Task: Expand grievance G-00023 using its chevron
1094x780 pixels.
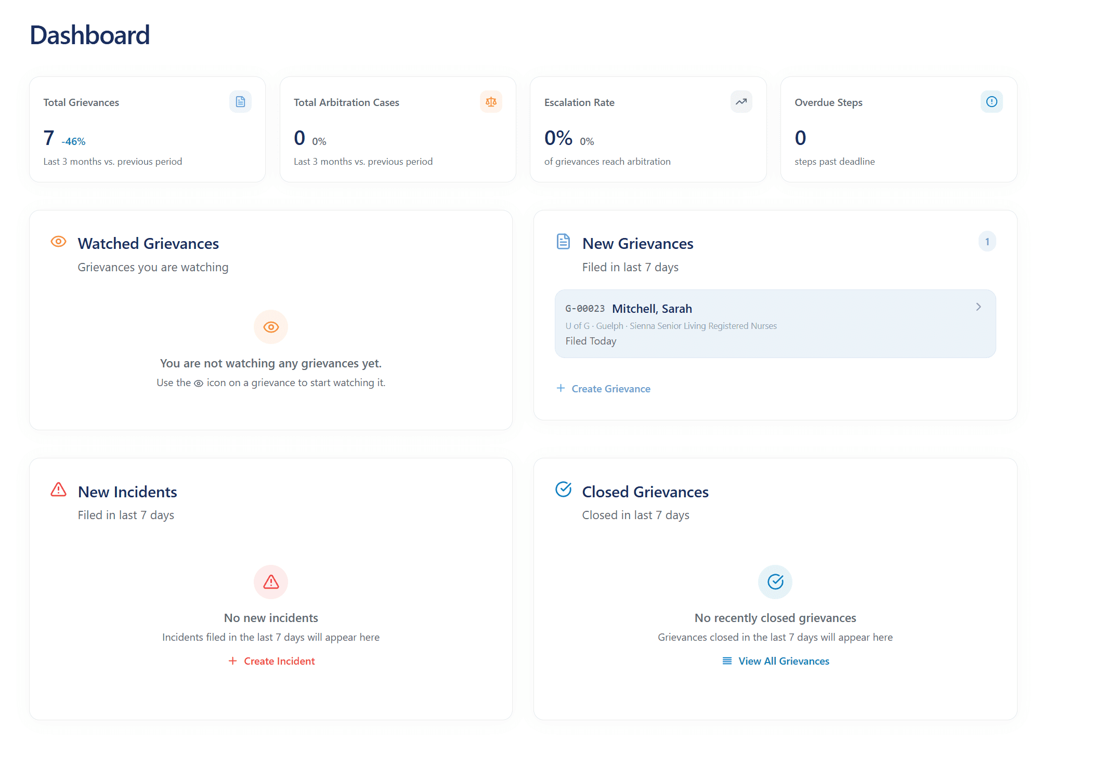Action: [978, 307]
